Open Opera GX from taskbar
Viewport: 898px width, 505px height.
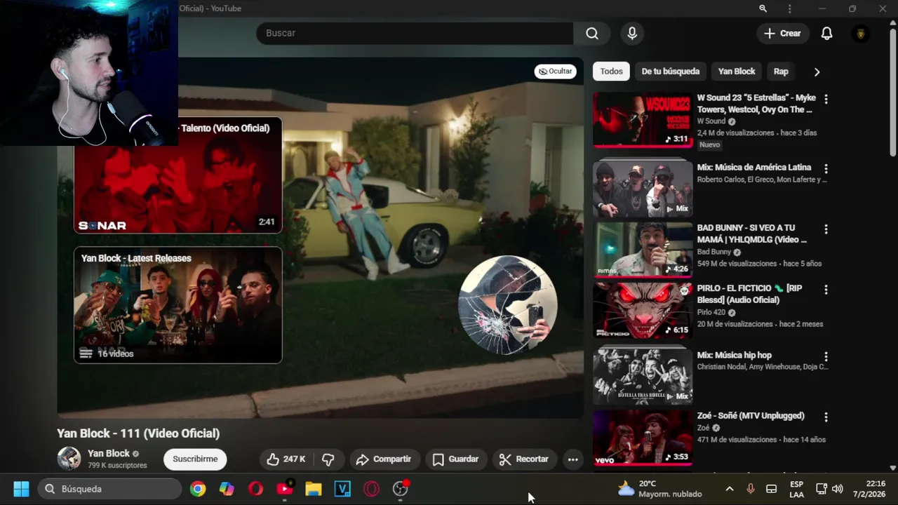[x=371, y=489]
